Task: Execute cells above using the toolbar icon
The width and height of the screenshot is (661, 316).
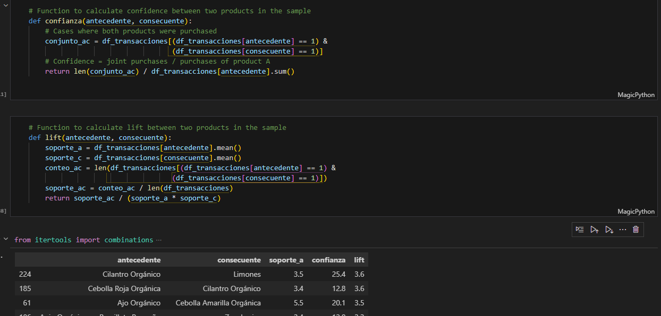Action: click(595, 230)
